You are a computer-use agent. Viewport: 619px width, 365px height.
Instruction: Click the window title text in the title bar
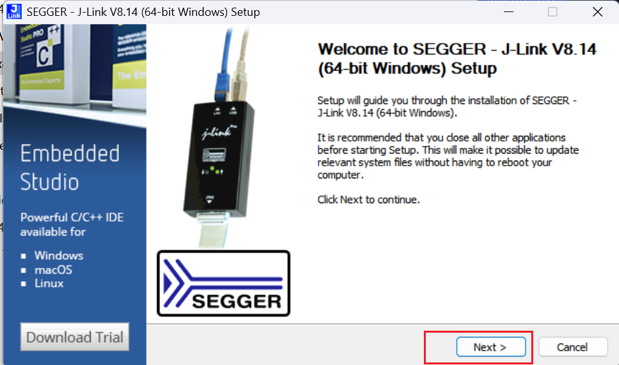(143, 12)
